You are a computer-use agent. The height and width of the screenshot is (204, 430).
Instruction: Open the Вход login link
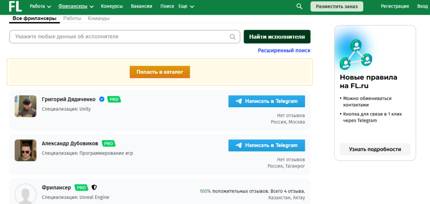(x=422, y=6)
